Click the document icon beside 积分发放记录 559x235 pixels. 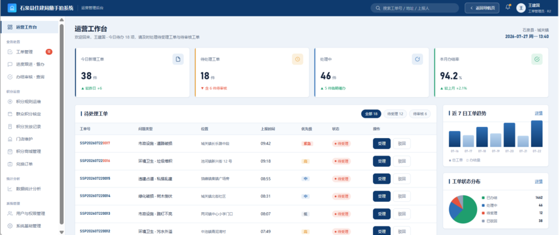click(10, 126)
